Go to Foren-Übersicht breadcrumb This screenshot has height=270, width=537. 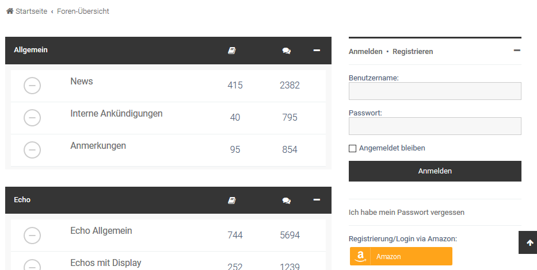coord(83,11)
